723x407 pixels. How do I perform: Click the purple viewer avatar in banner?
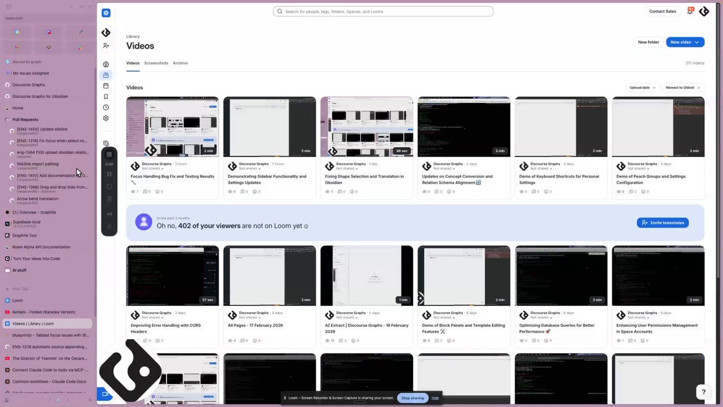point(143,222)
